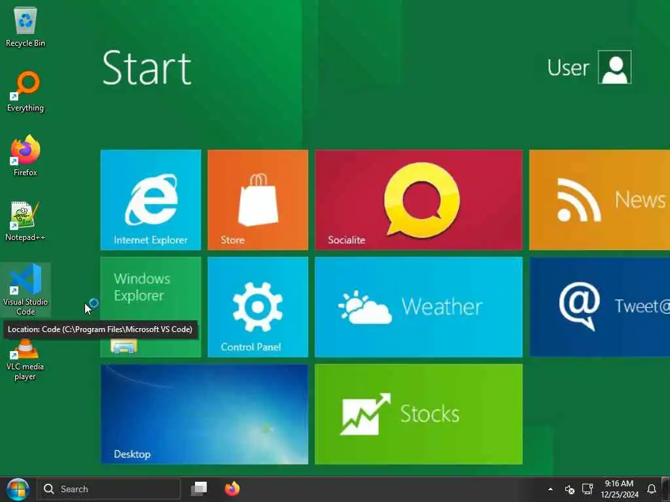Open the notifications bell icon
670x502 pixels.
[x=652, y=489]
